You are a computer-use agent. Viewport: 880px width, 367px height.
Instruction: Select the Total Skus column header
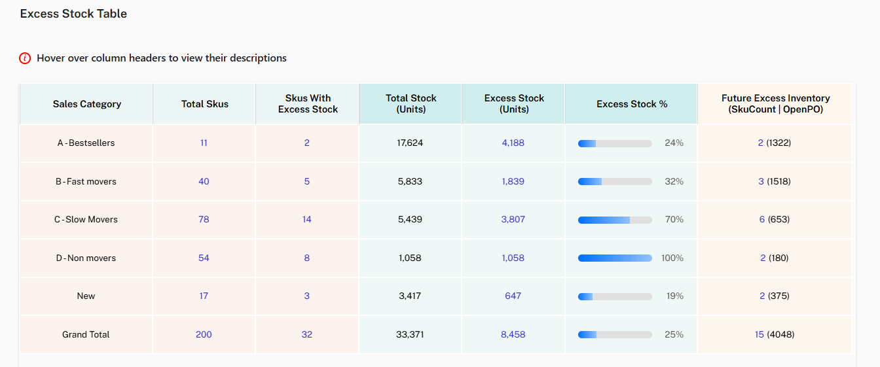tap(205, 103)
